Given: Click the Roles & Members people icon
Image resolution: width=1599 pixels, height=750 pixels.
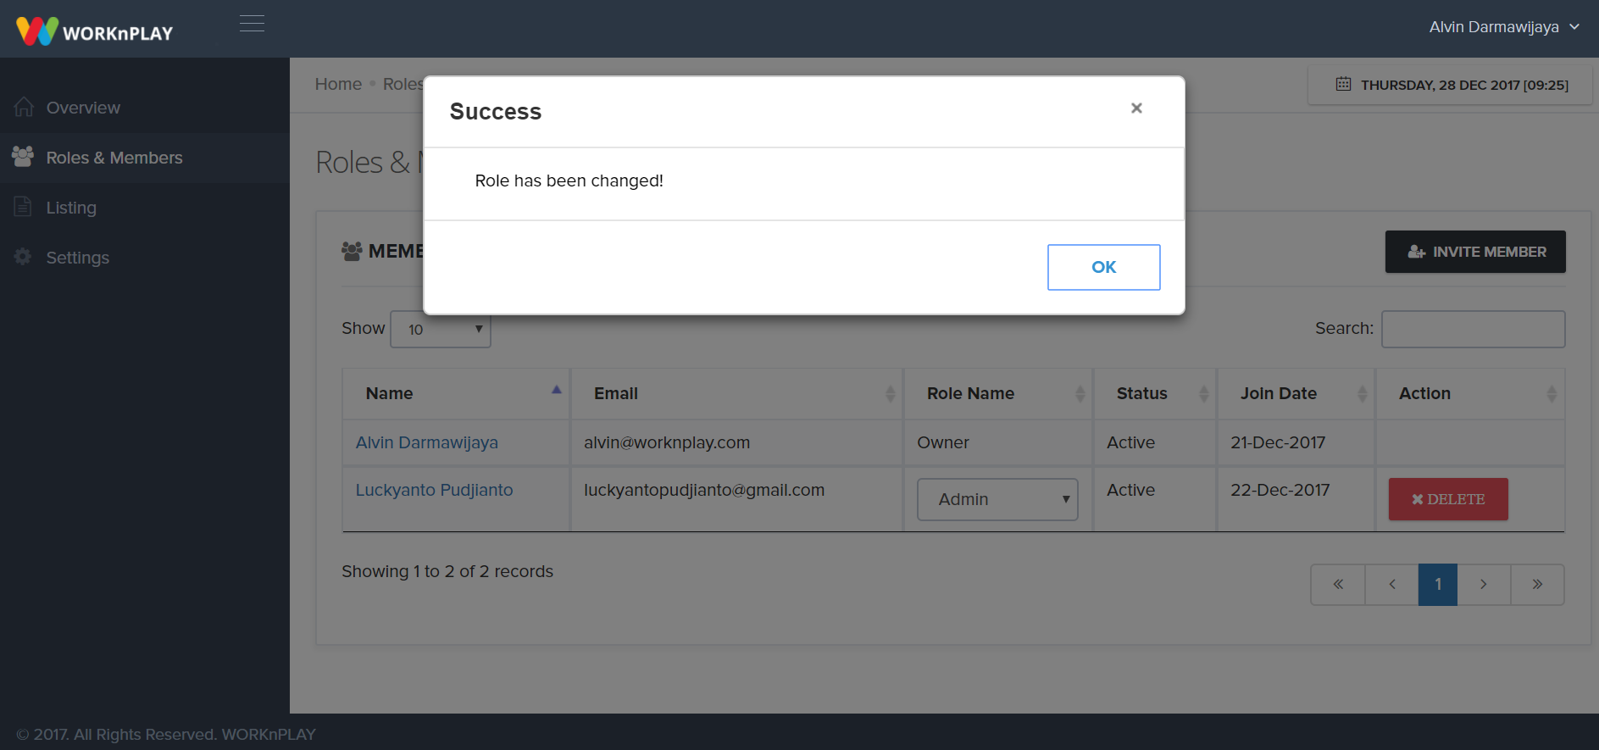Looking at the screenshot, I should (x=23, y=157).
